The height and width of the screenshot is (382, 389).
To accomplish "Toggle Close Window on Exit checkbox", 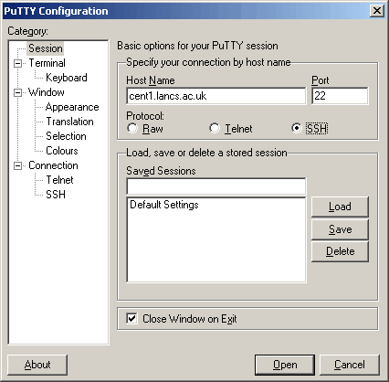I will [x=131, y=319].
